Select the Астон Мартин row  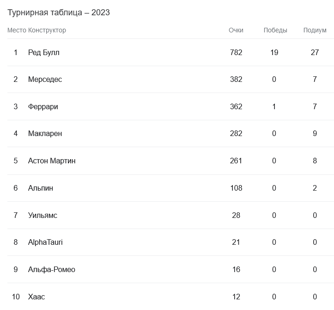[52, 161]
